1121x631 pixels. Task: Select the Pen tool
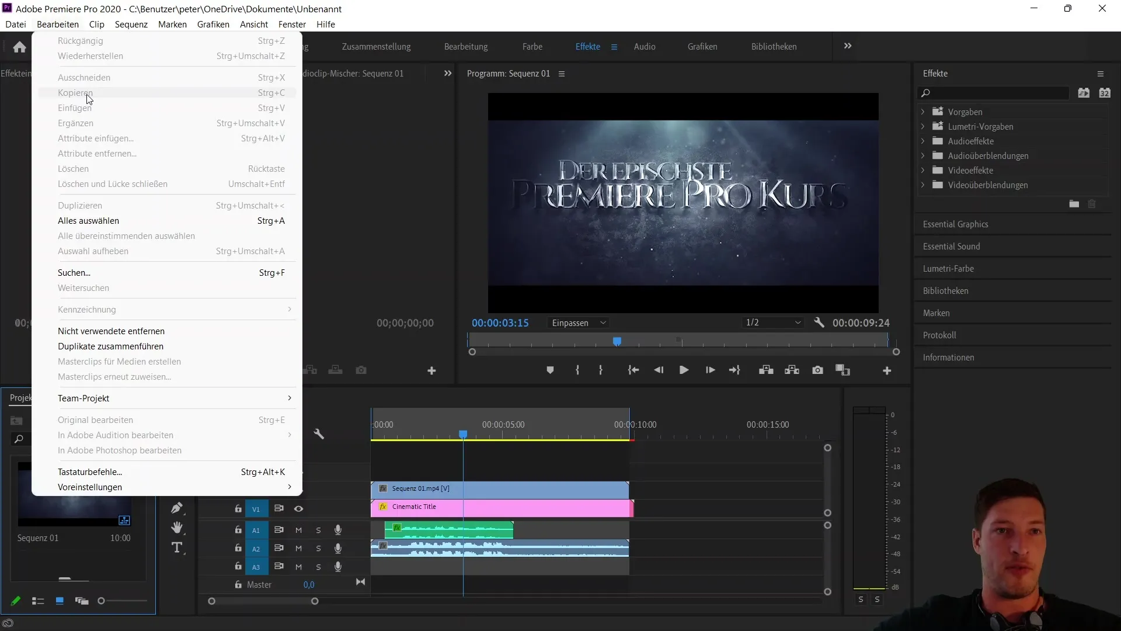[177, 508]
